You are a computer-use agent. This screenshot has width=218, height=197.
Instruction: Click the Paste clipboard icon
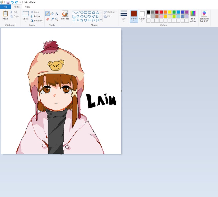coord(5,14)
